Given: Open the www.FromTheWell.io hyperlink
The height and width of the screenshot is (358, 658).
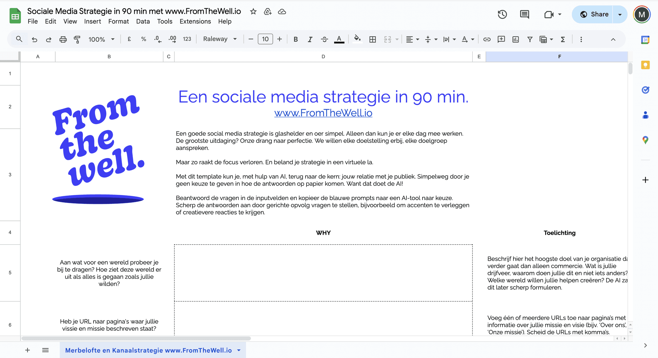Looking at the screenshot, I should click(x=323, y=113).
